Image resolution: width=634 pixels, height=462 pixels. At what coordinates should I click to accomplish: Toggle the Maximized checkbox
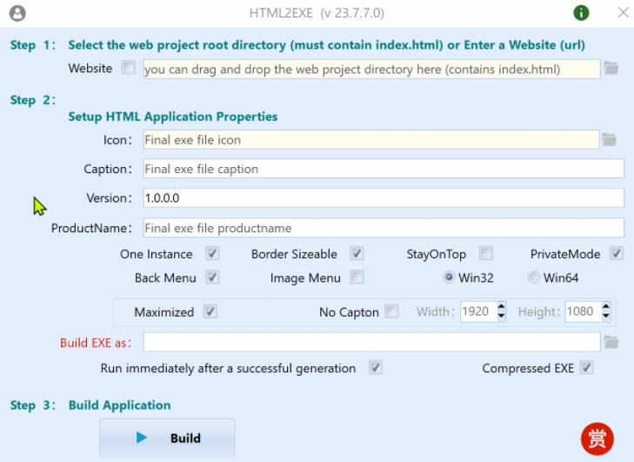point(210,311)
